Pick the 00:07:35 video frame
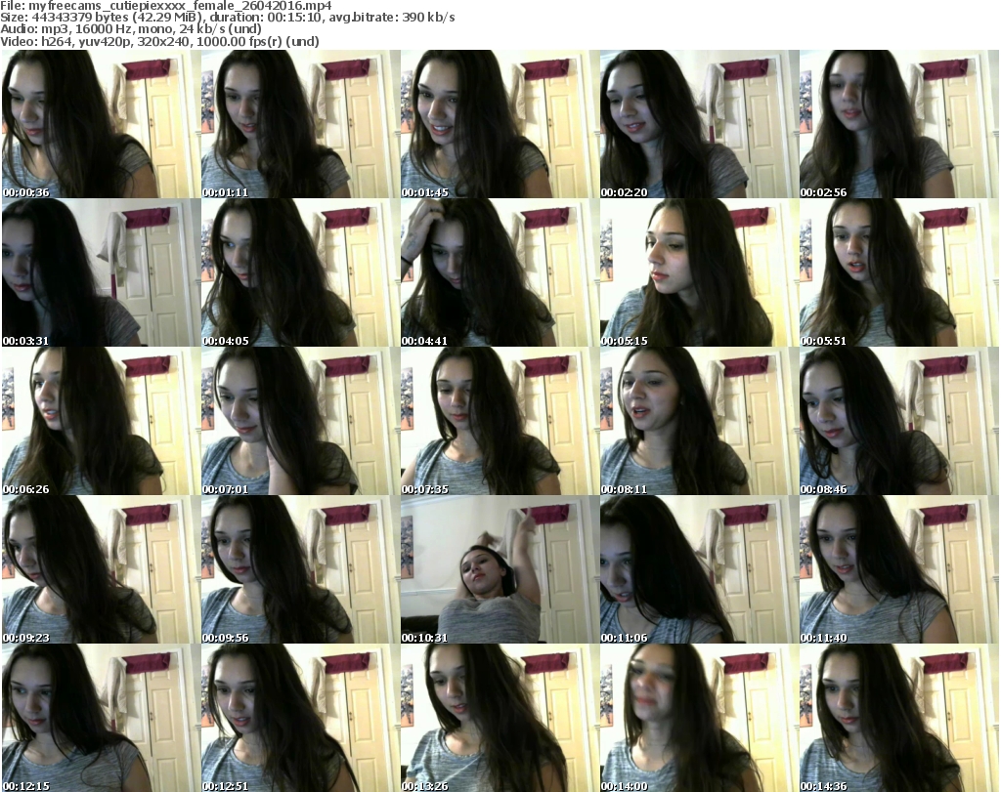Image resolution: width=1001 pixels, height=792 pixels. click(500, 421)
